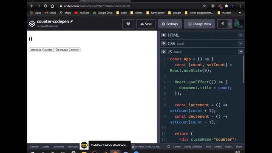Export the pen

(x=229, y=147)
